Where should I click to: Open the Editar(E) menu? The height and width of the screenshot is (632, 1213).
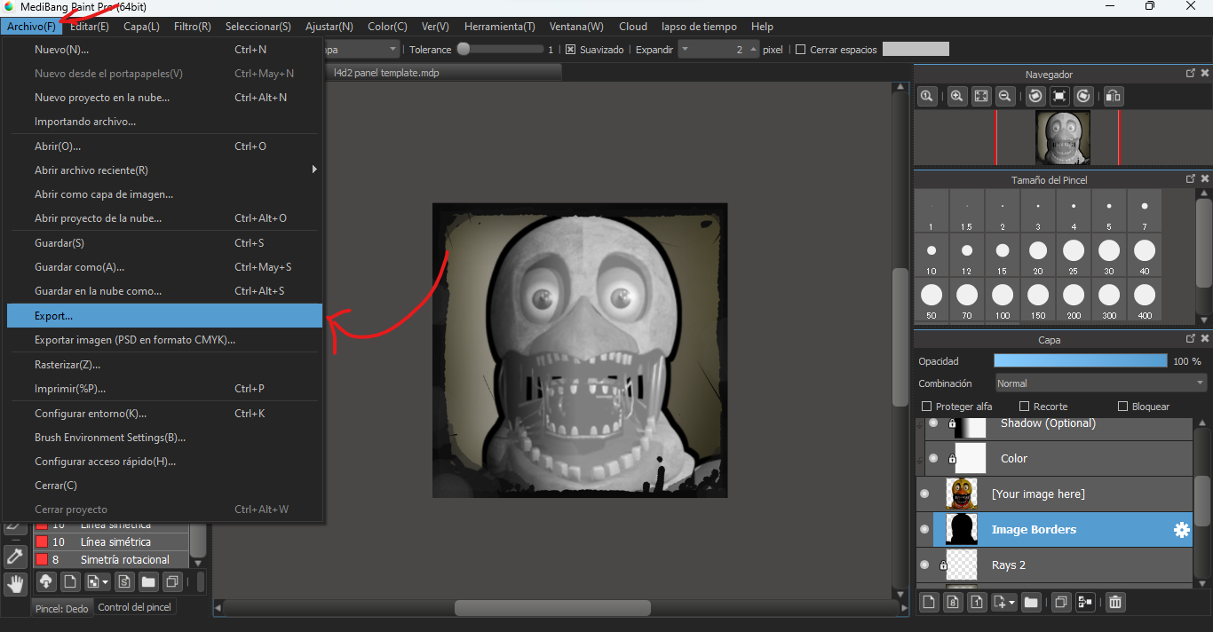tap(90, 27)
